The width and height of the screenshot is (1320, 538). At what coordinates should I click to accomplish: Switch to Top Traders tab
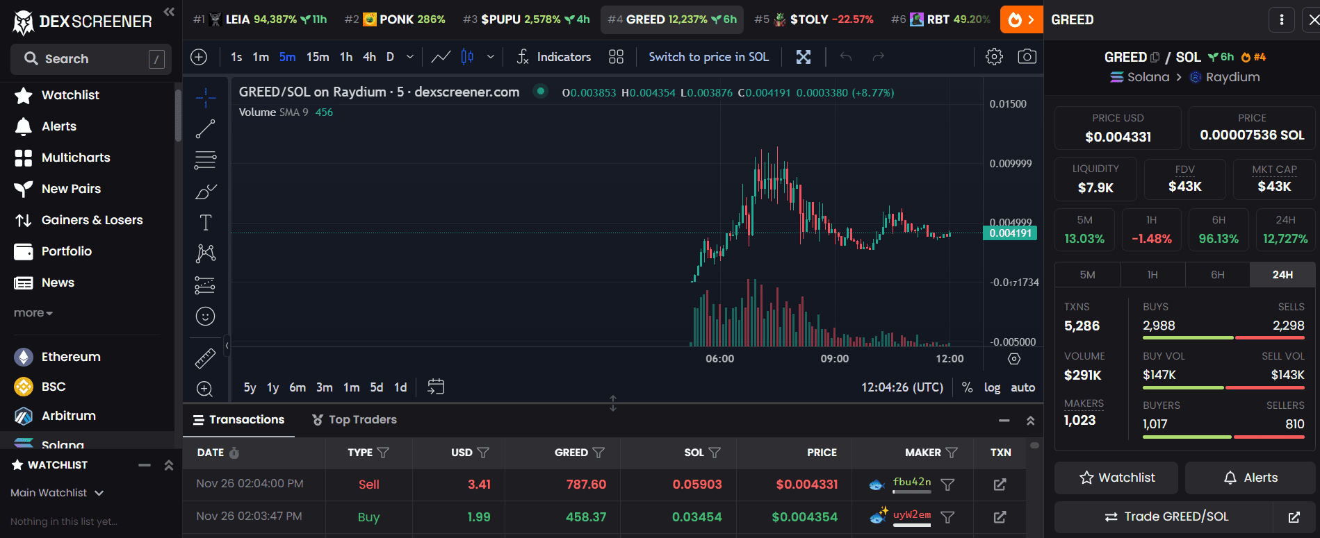coord(355,419)
